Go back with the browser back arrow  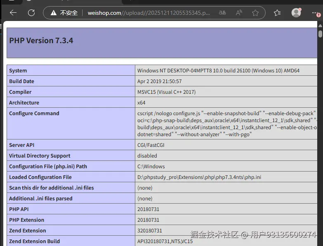click(x=13, y=13)
